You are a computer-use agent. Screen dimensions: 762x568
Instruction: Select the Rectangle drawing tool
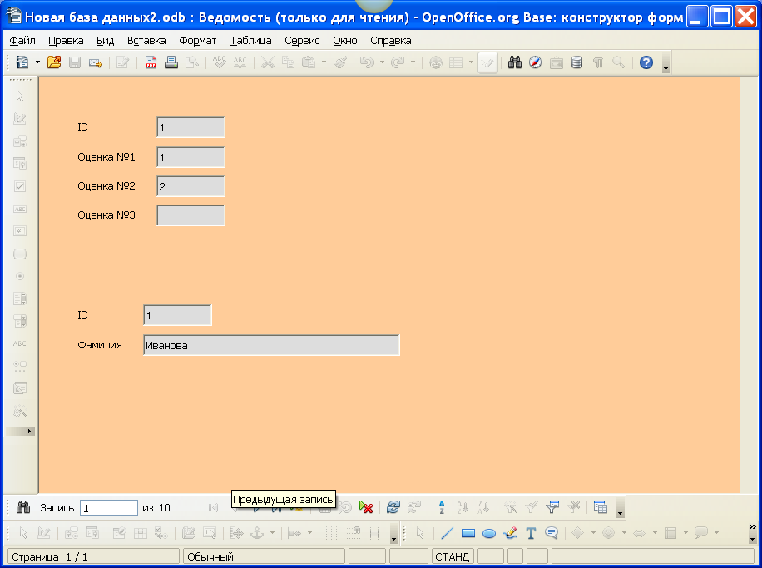[468, 534]
